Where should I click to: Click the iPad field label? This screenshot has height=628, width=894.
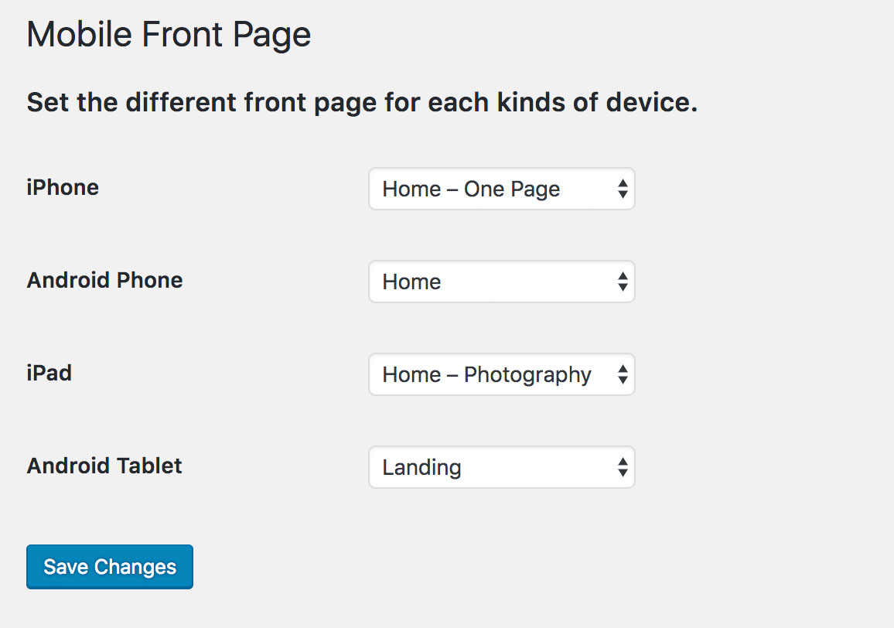(x=49, y=373)
